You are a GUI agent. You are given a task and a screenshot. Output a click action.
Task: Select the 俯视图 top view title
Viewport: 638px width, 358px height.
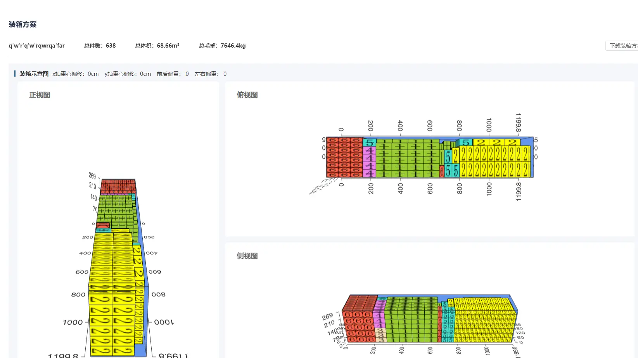tap(247, 95)
